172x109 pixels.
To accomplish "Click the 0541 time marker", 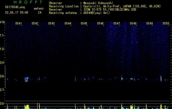I will [x=18, y=23].
